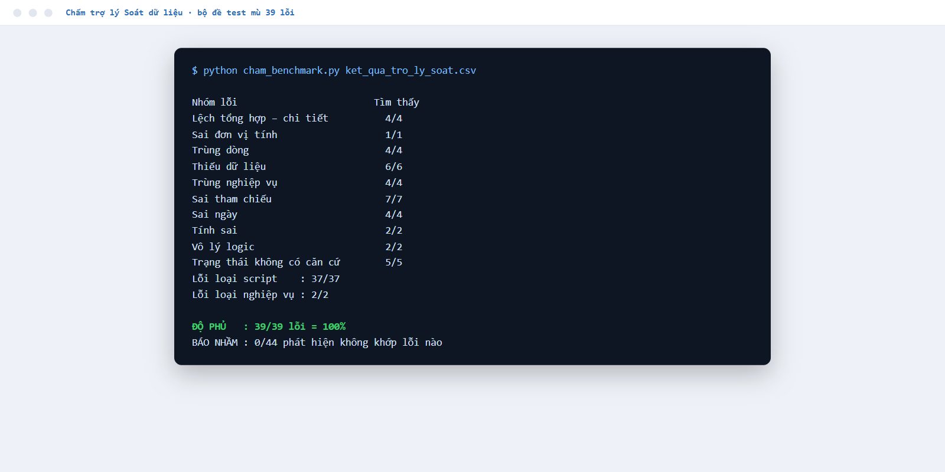945x472 pixels.
Task: Click the 'Nhóm lỗi' column header
Action: [x=214, y=102]
